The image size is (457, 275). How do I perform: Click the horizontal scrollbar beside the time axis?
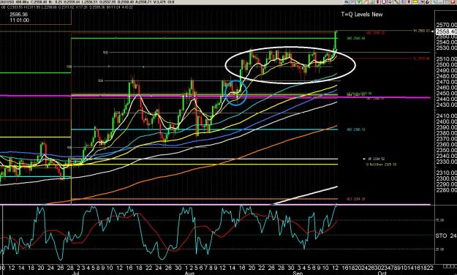coord(450,266)
